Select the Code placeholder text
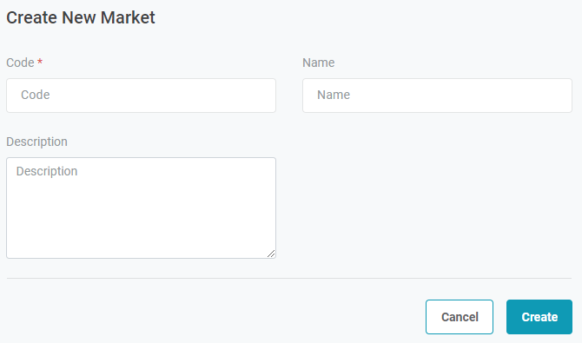This screenshot has width=582, height=343. point(36,95)
